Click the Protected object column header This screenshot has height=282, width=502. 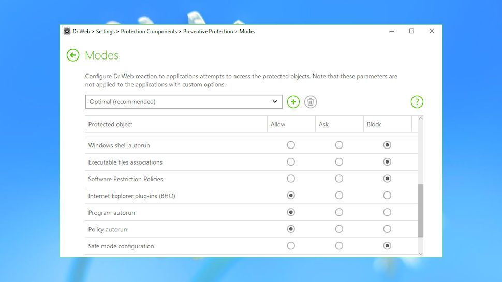coord(176,124)
